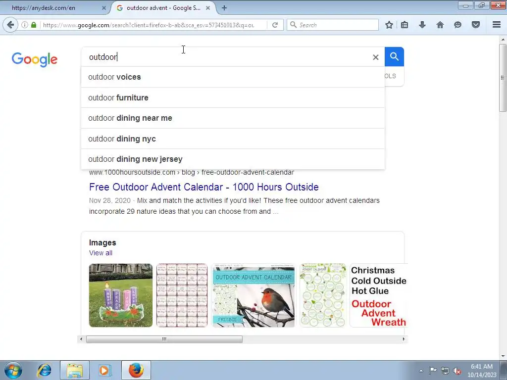Image resolution: width=507 pixels, height=380 pixels.
Task: Choose suggestion outdoor voices
Action: (233, 77)
